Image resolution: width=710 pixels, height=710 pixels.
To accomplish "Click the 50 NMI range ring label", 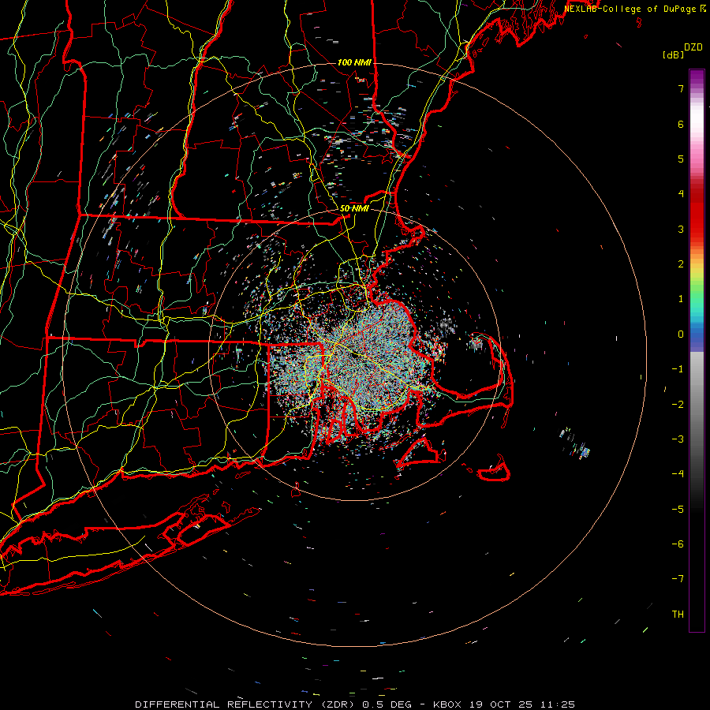I will (354, 208).
